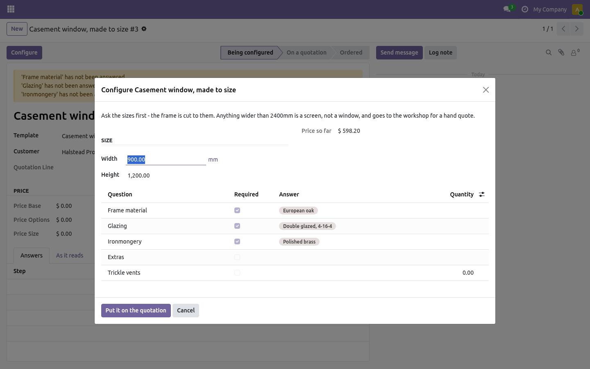
Task: Click the Width input field
Action: click(x=166, y=159)
